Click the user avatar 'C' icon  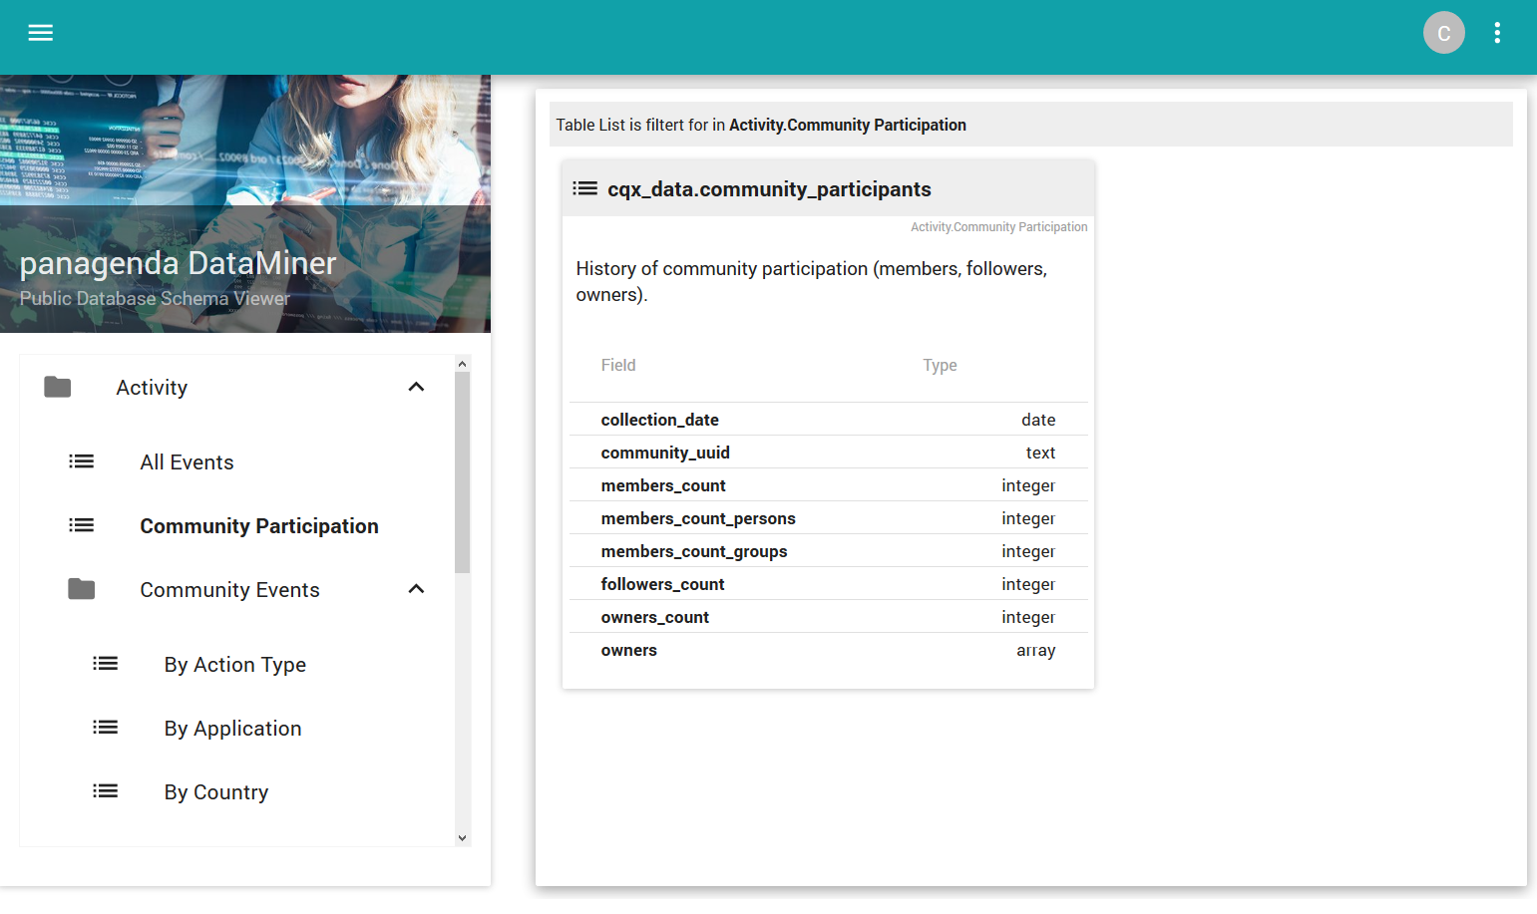pyautogui.click(x=1443, y=33)
